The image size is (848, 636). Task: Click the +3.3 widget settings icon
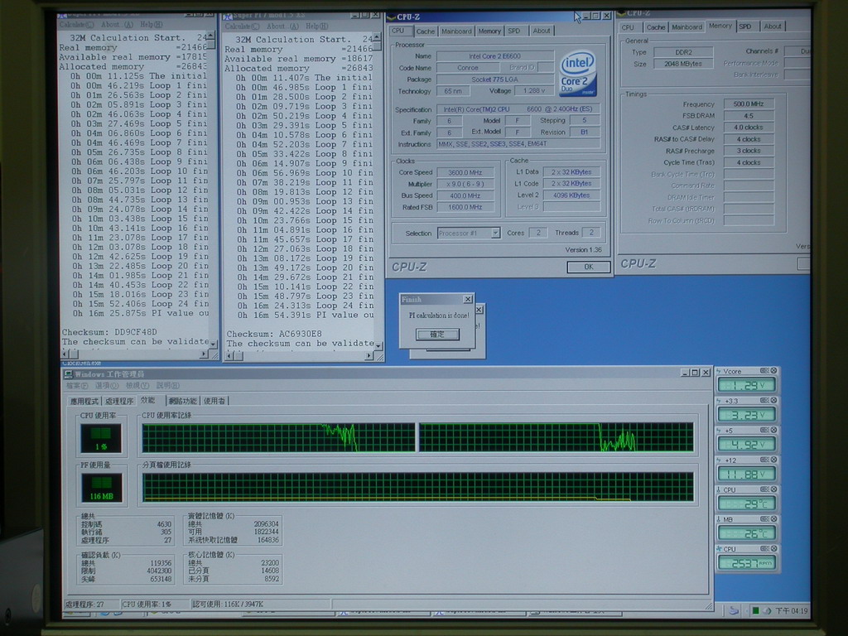[x=764, y=401]
